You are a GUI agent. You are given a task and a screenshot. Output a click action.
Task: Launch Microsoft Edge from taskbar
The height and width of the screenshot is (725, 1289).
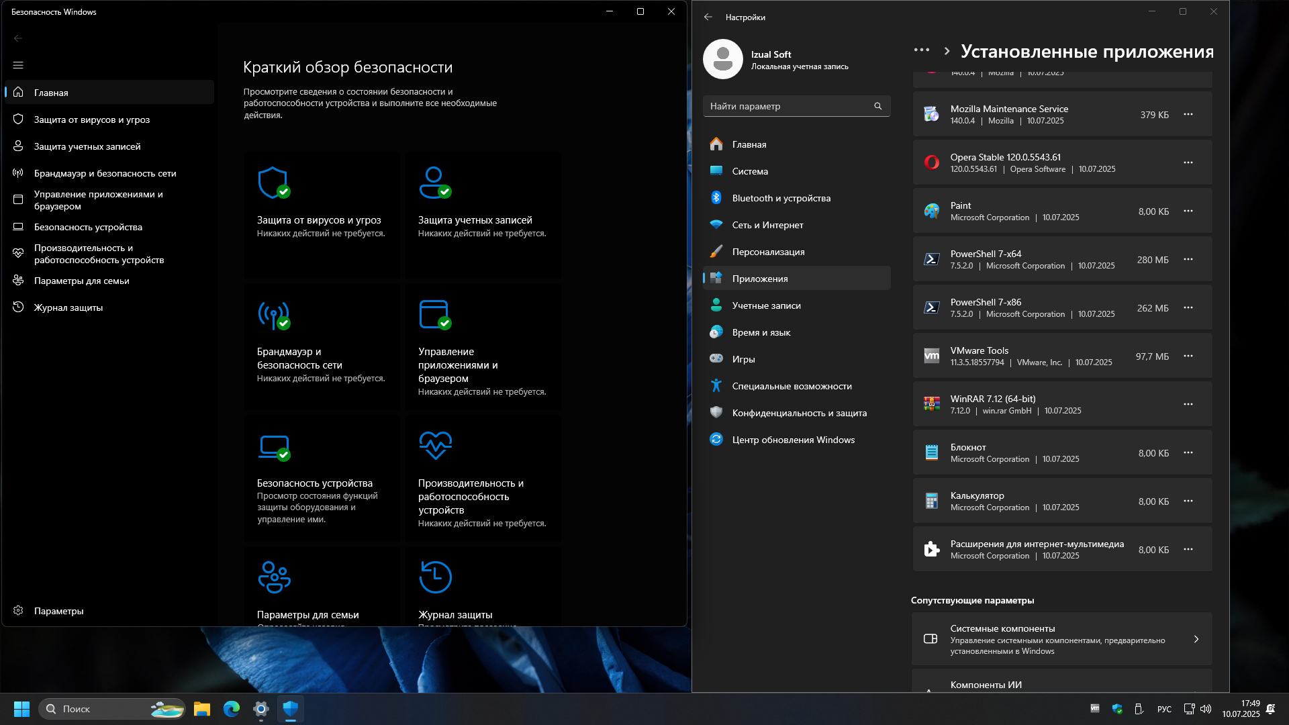[x=232, y=709]
